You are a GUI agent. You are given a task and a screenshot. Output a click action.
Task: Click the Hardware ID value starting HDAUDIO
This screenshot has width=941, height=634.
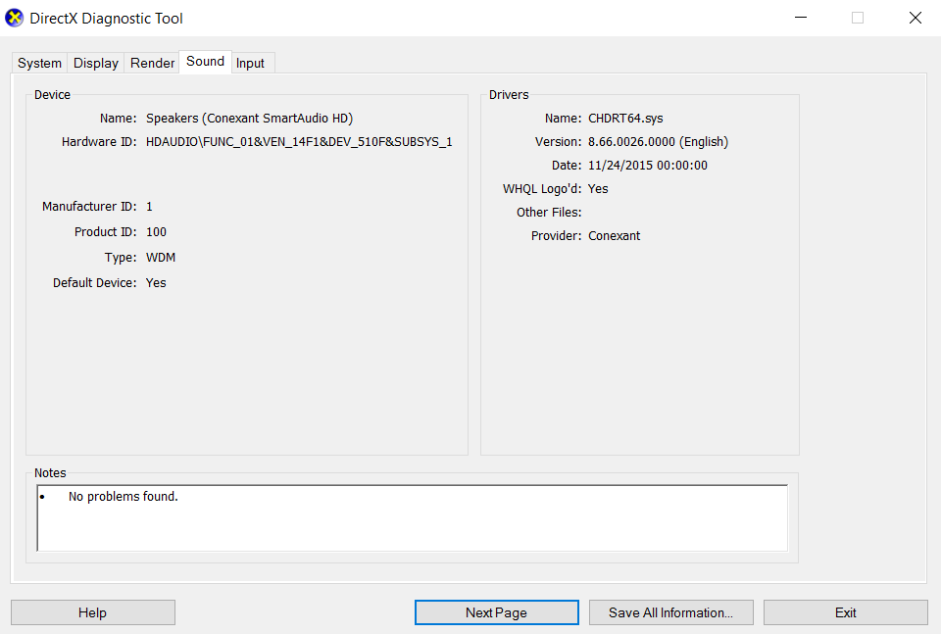[x=299, y=142]
